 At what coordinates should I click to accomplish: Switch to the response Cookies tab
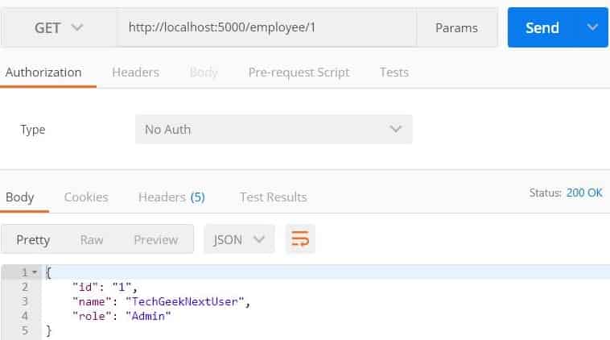coord(86,197)
